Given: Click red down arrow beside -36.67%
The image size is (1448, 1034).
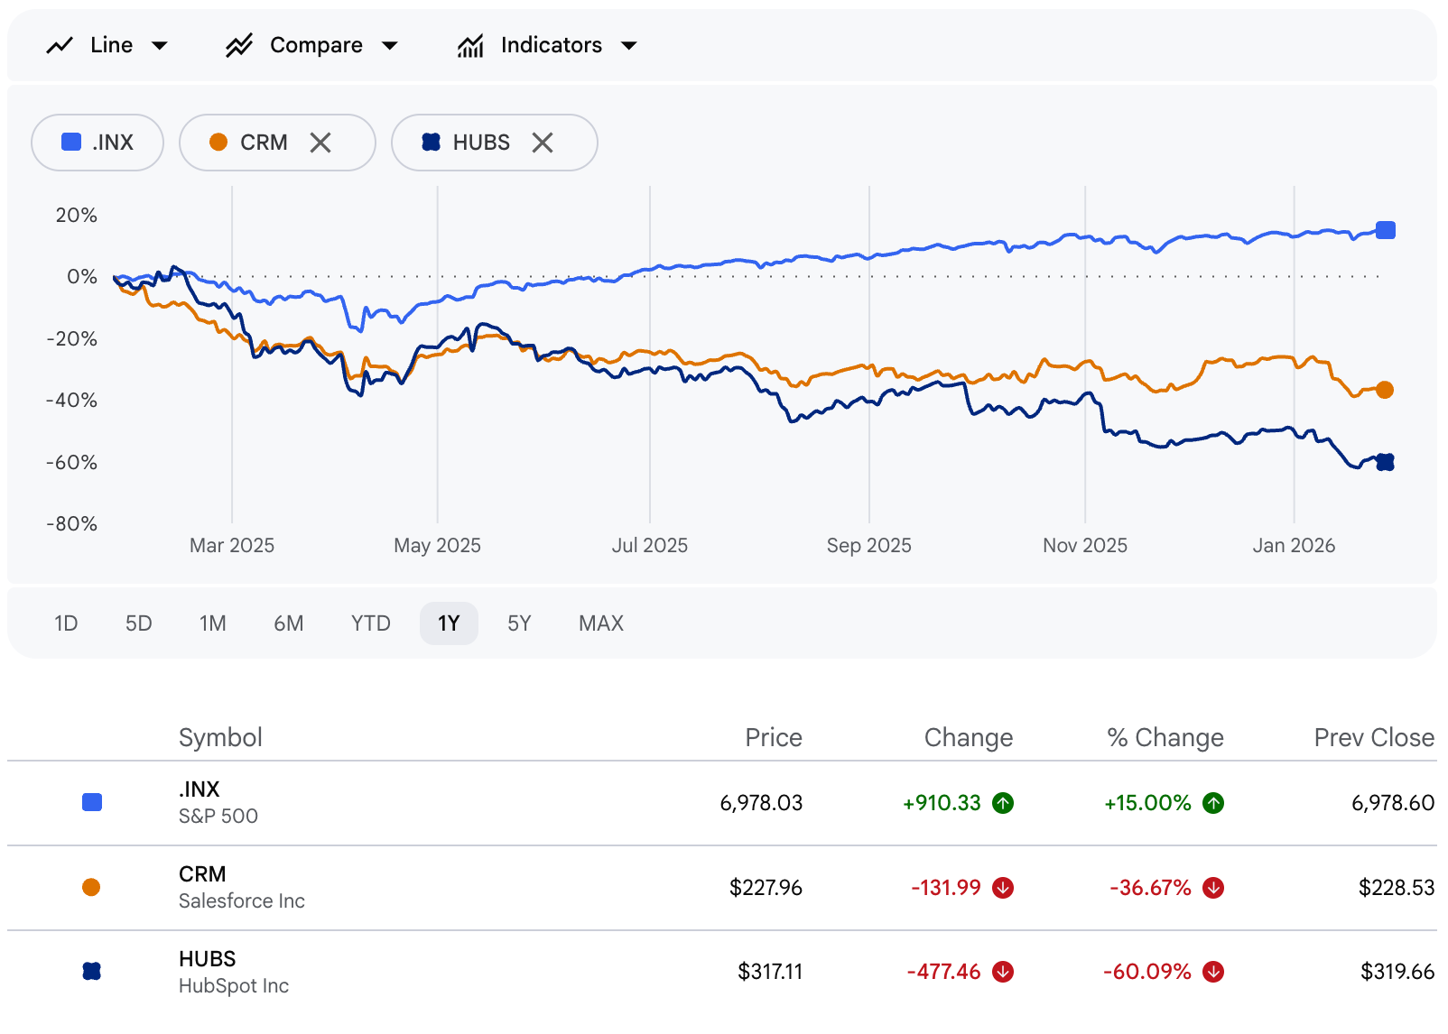Looking at the screenshot, I should coord(1213,888).
